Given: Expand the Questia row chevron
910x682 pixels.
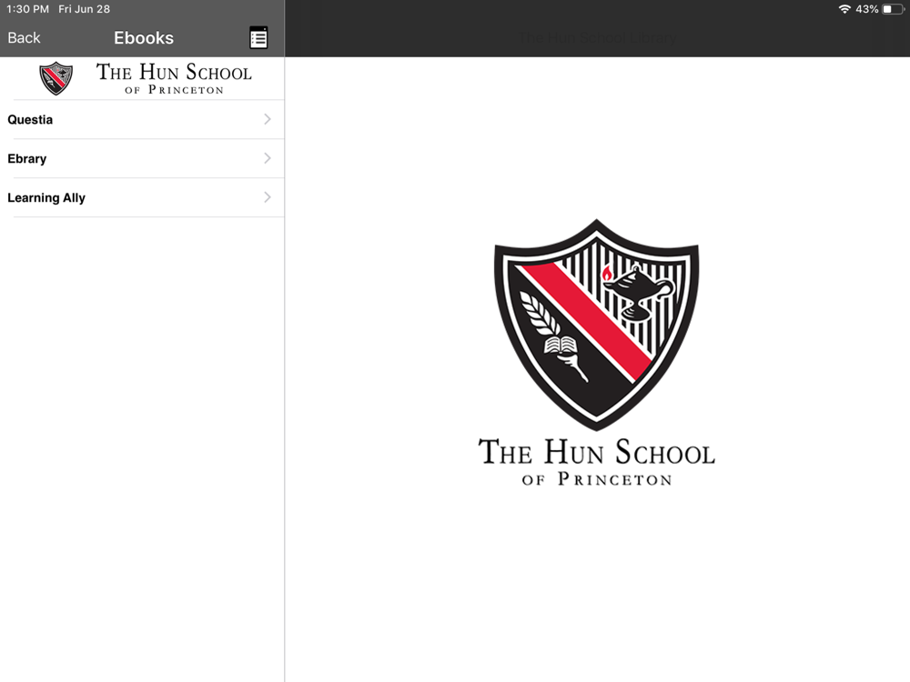Looking at the screenshot, I should coord(267,119).
